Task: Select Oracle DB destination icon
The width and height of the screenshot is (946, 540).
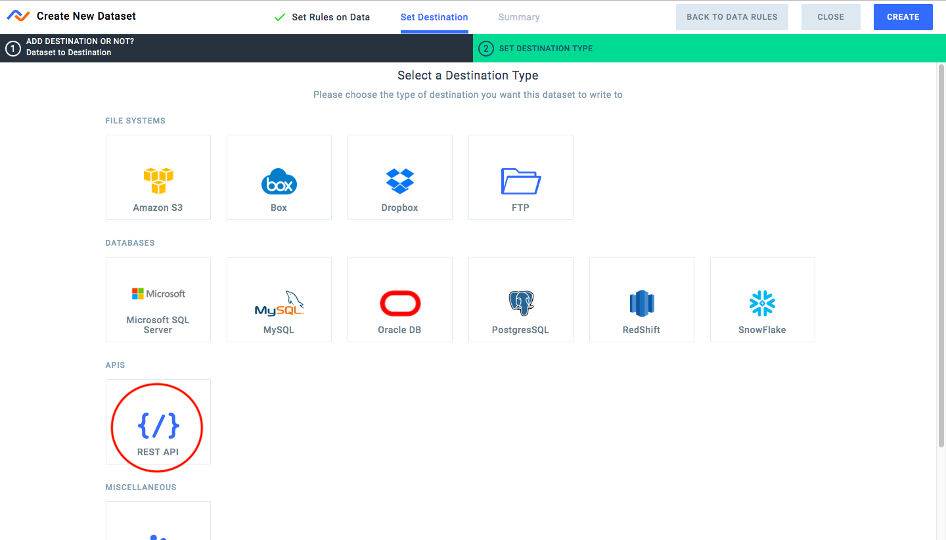Action: [400, 304]
